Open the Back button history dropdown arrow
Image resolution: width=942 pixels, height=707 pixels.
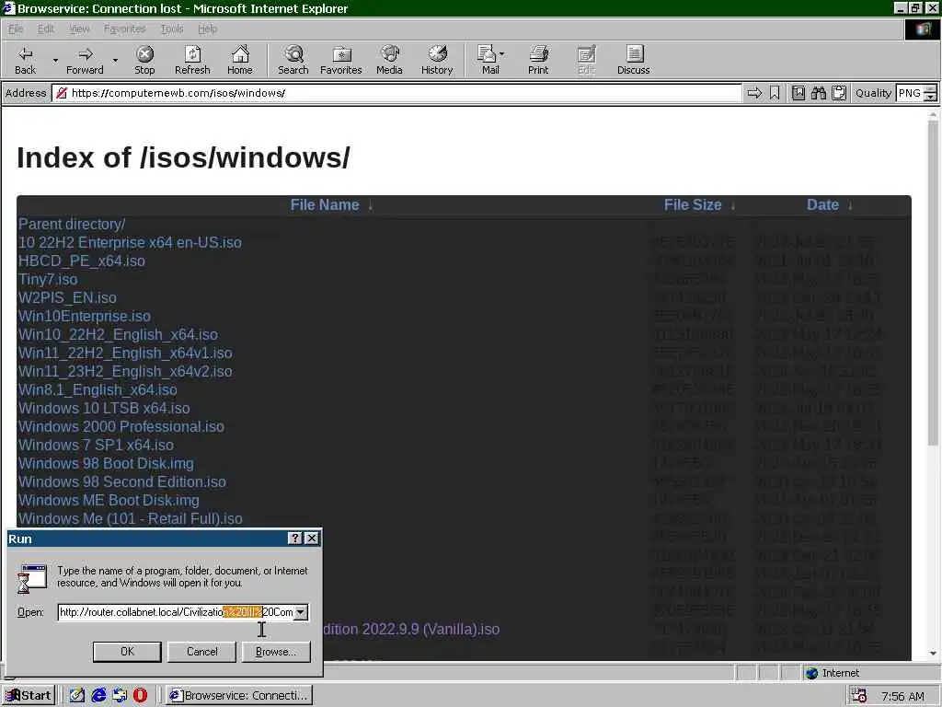tap(55, 60)
